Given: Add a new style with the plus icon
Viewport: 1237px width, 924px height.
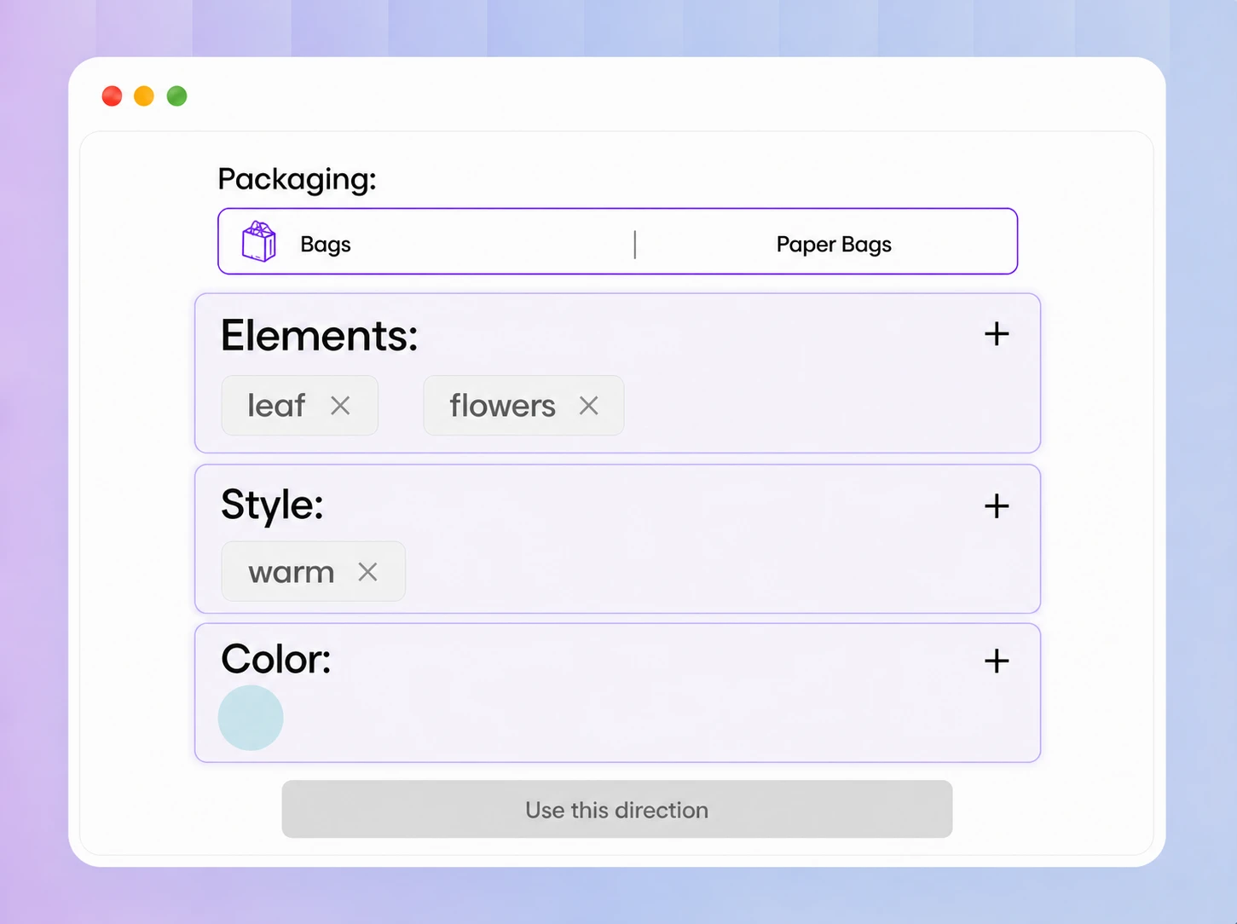Looking at the screenshot, I should (997, 506).
